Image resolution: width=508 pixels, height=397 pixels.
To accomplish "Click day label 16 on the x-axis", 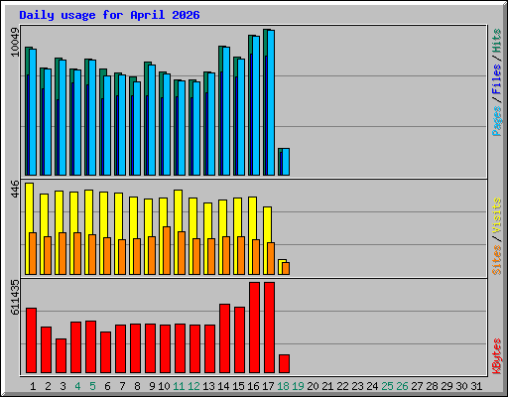I will pos(253,386).
